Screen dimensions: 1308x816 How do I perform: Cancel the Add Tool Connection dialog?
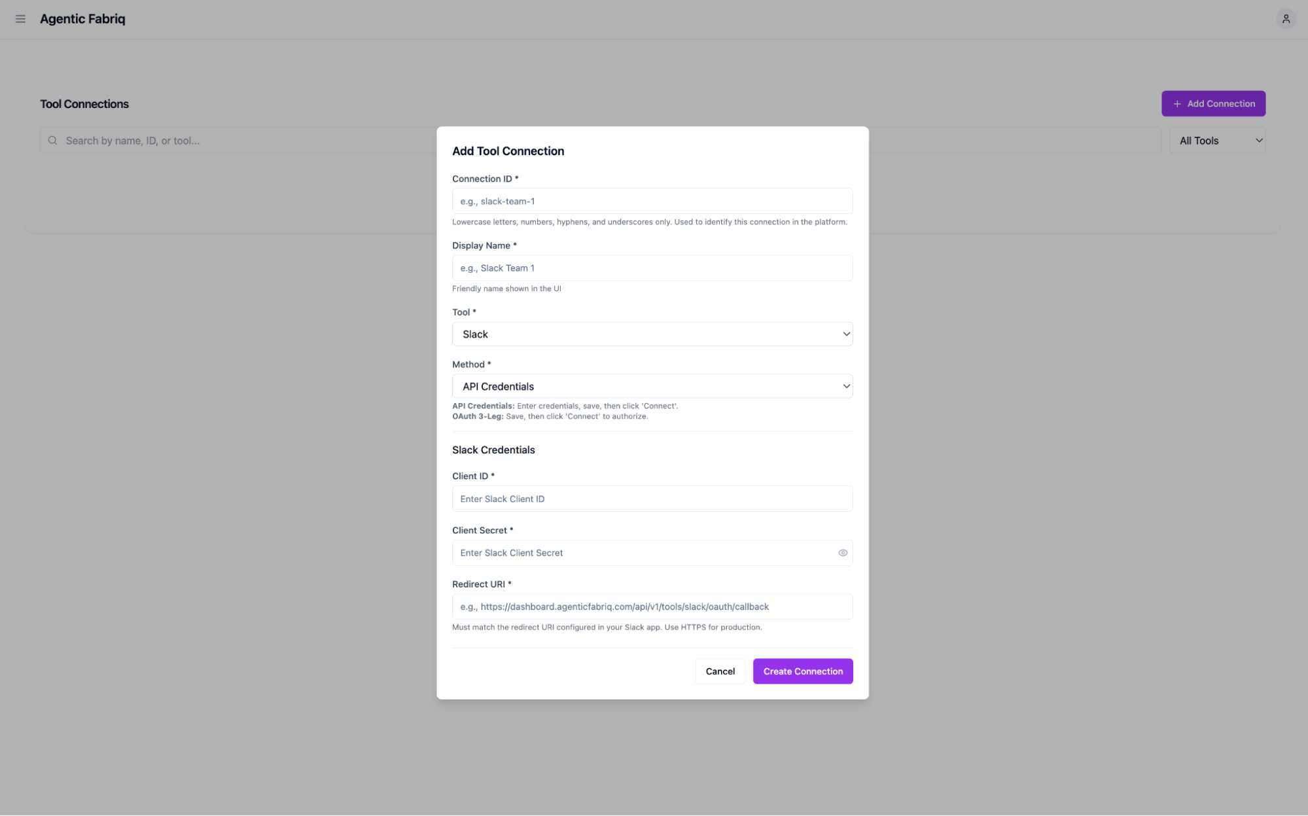pos(720,671)
